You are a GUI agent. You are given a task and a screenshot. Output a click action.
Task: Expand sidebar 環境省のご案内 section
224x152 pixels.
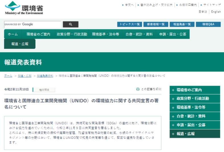[x=195, y=90]
